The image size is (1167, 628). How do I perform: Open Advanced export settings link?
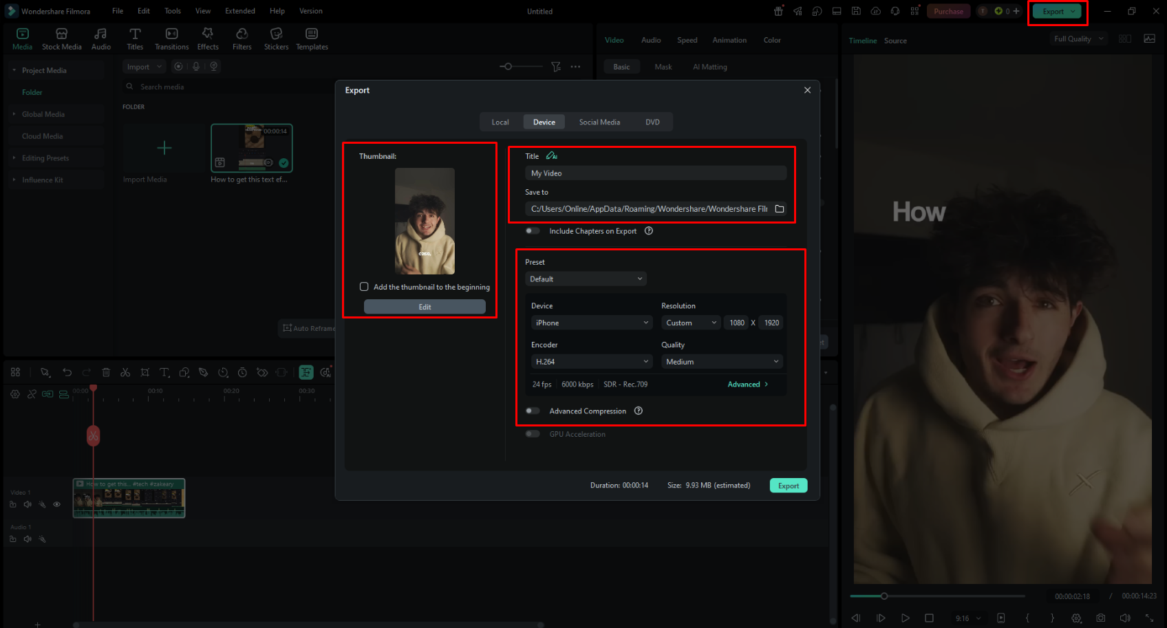point(748,385)
